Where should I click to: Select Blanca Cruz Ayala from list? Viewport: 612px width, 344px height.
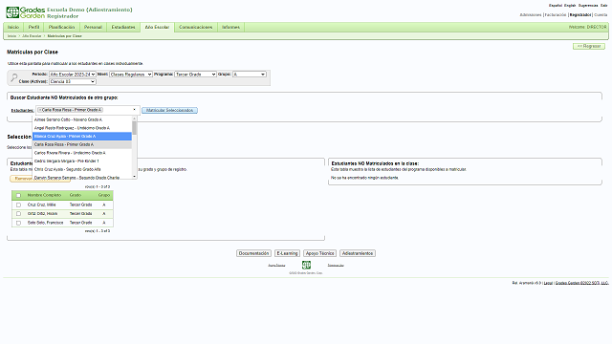[x=82, y=136]
